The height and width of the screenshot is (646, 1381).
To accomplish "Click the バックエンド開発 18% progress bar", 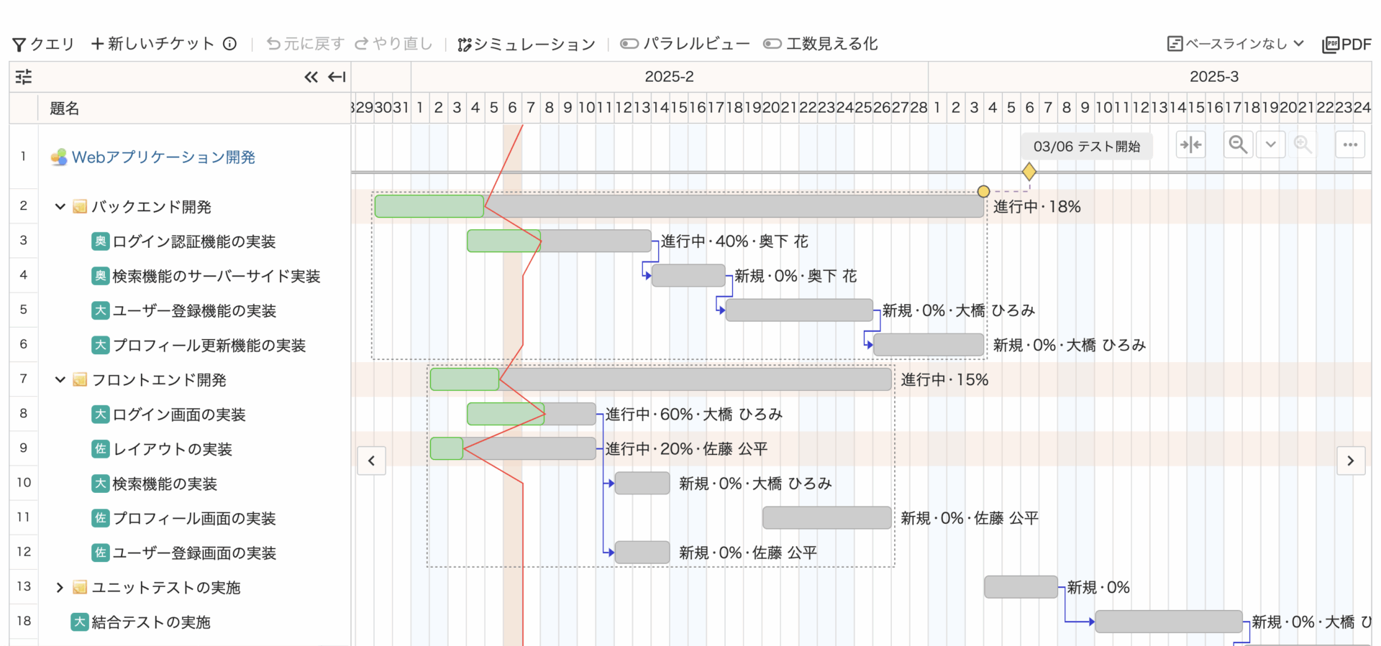I will 679,206.
